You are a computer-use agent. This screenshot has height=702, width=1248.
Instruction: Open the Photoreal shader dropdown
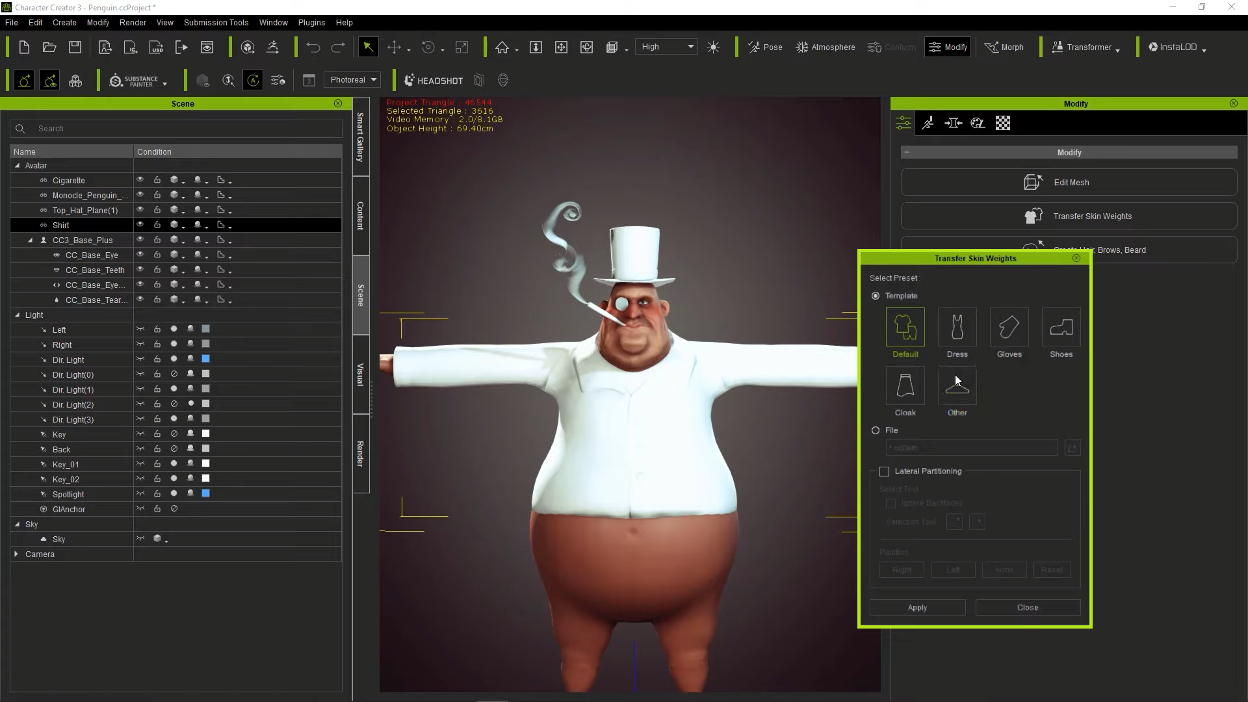pos(353,80)
